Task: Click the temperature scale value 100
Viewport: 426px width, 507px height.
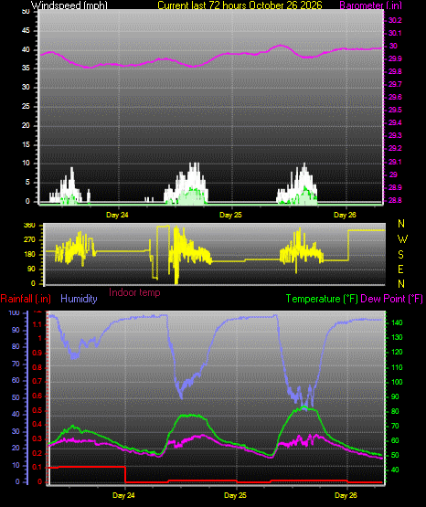Action: [398, 382]
